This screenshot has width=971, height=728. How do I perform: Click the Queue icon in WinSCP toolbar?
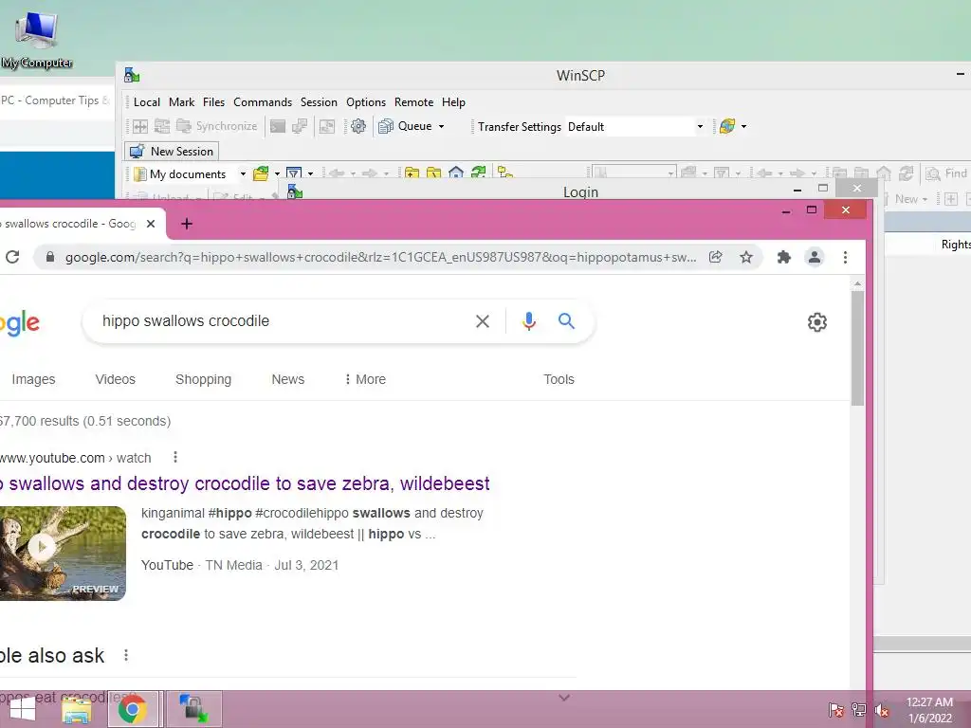386,126
